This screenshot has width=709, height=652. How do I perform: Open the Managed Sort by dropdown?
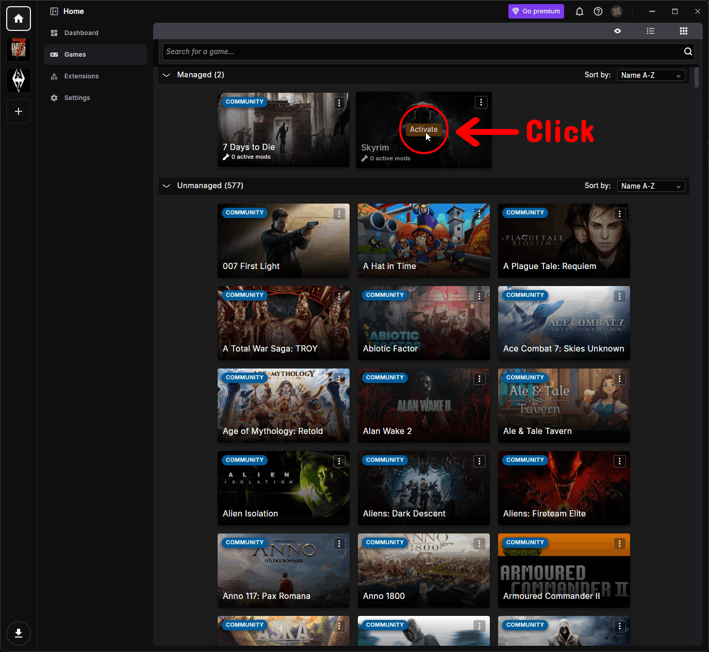click(x=651, y=75)
